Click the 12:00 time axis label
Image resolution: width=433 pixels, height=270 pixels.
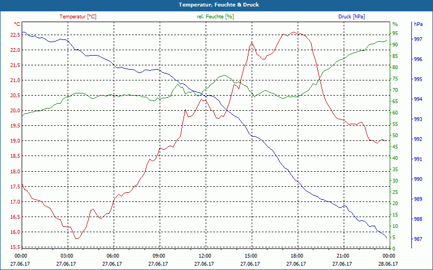[205, 255]
